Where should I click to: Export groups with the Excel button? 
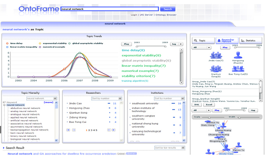[x=209, y=105]
